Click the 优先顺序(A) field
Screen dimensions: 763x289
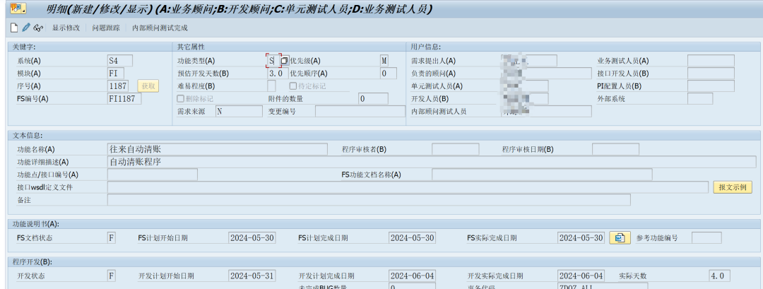[389, 73]
